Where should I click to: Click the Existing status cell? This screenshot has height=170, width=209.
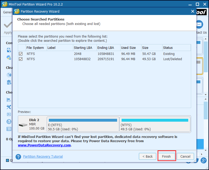coord(169,54)
